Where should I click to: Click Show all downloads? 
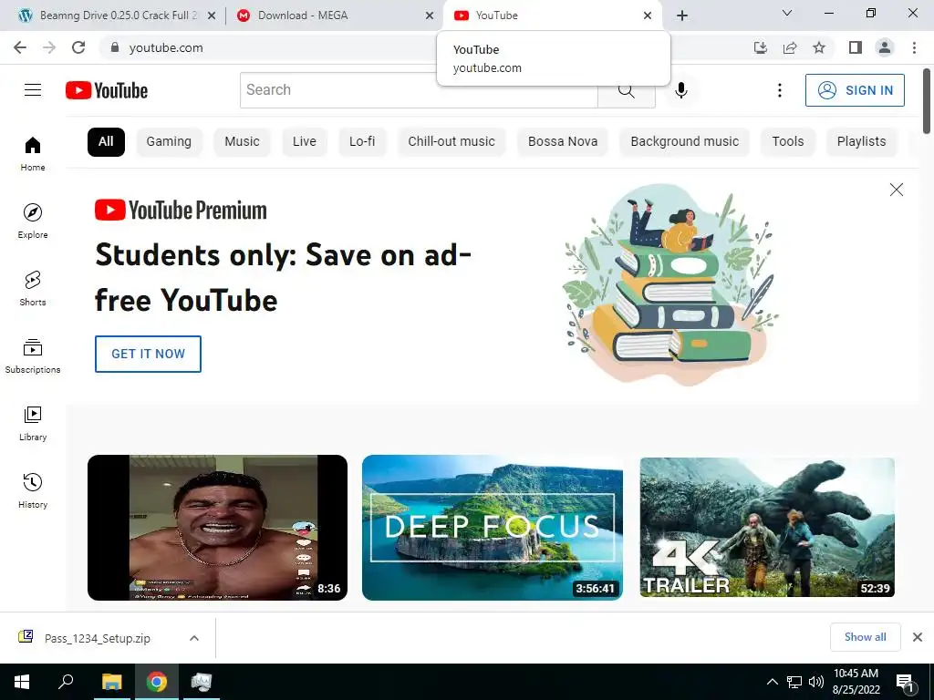pyautogui.click(x=865, y=637)
